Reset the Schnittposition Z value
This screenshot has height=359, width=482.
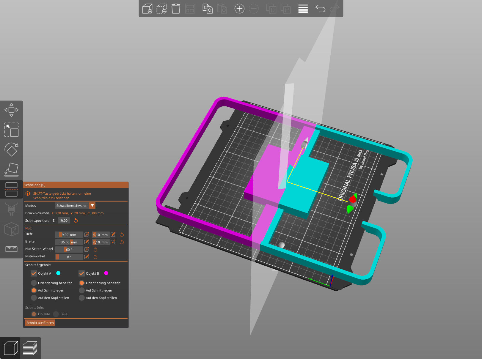76,221
